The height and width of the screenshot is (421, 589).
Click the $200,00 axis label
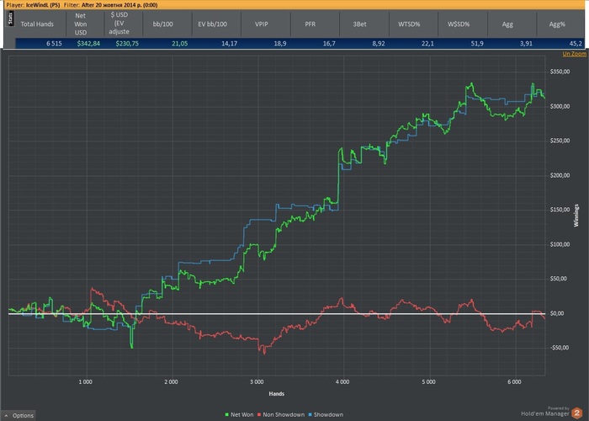tap(560, 175)
